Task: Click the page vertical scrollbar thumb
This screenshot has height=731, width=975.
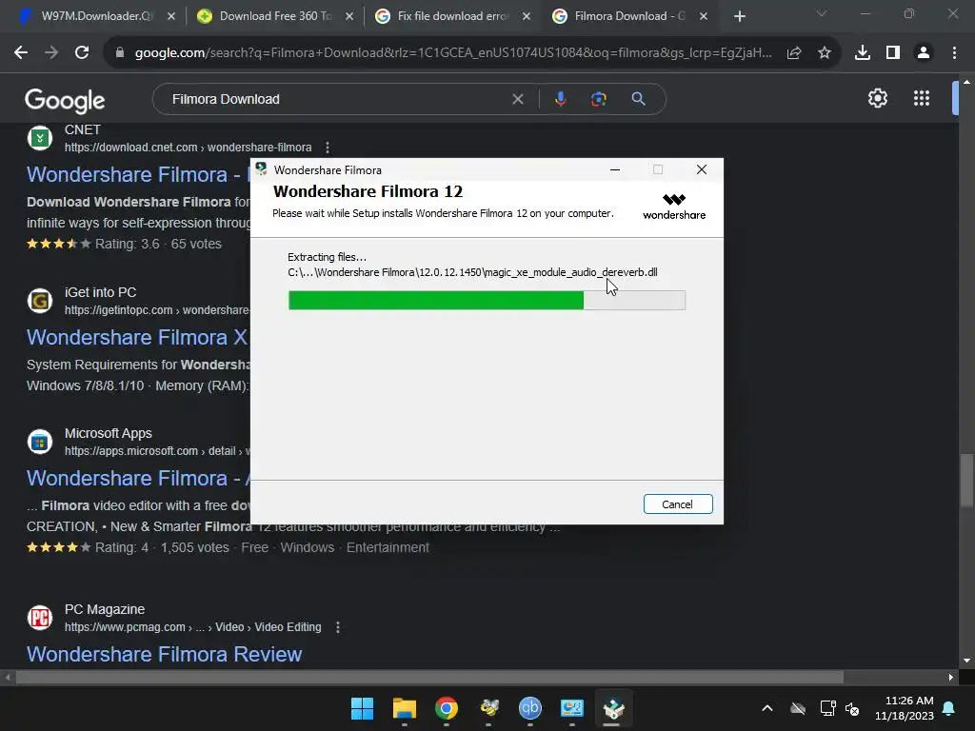Action: click(966, 481)
